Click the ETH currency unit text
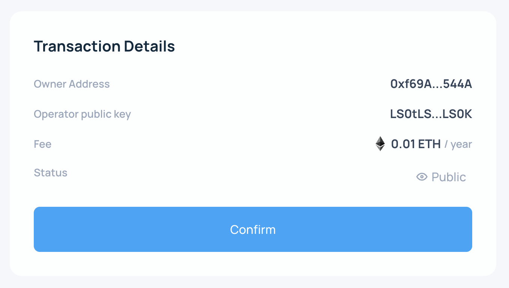Viewport: 509px width, 288px height. [429, 144]
